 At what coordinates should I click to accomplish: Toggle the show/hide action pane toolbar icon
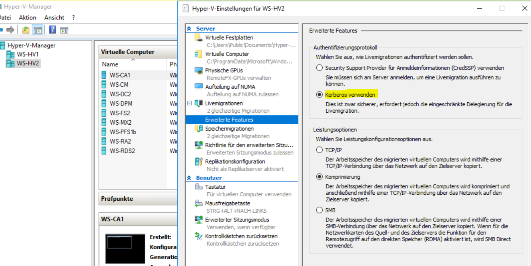point(64,30)
